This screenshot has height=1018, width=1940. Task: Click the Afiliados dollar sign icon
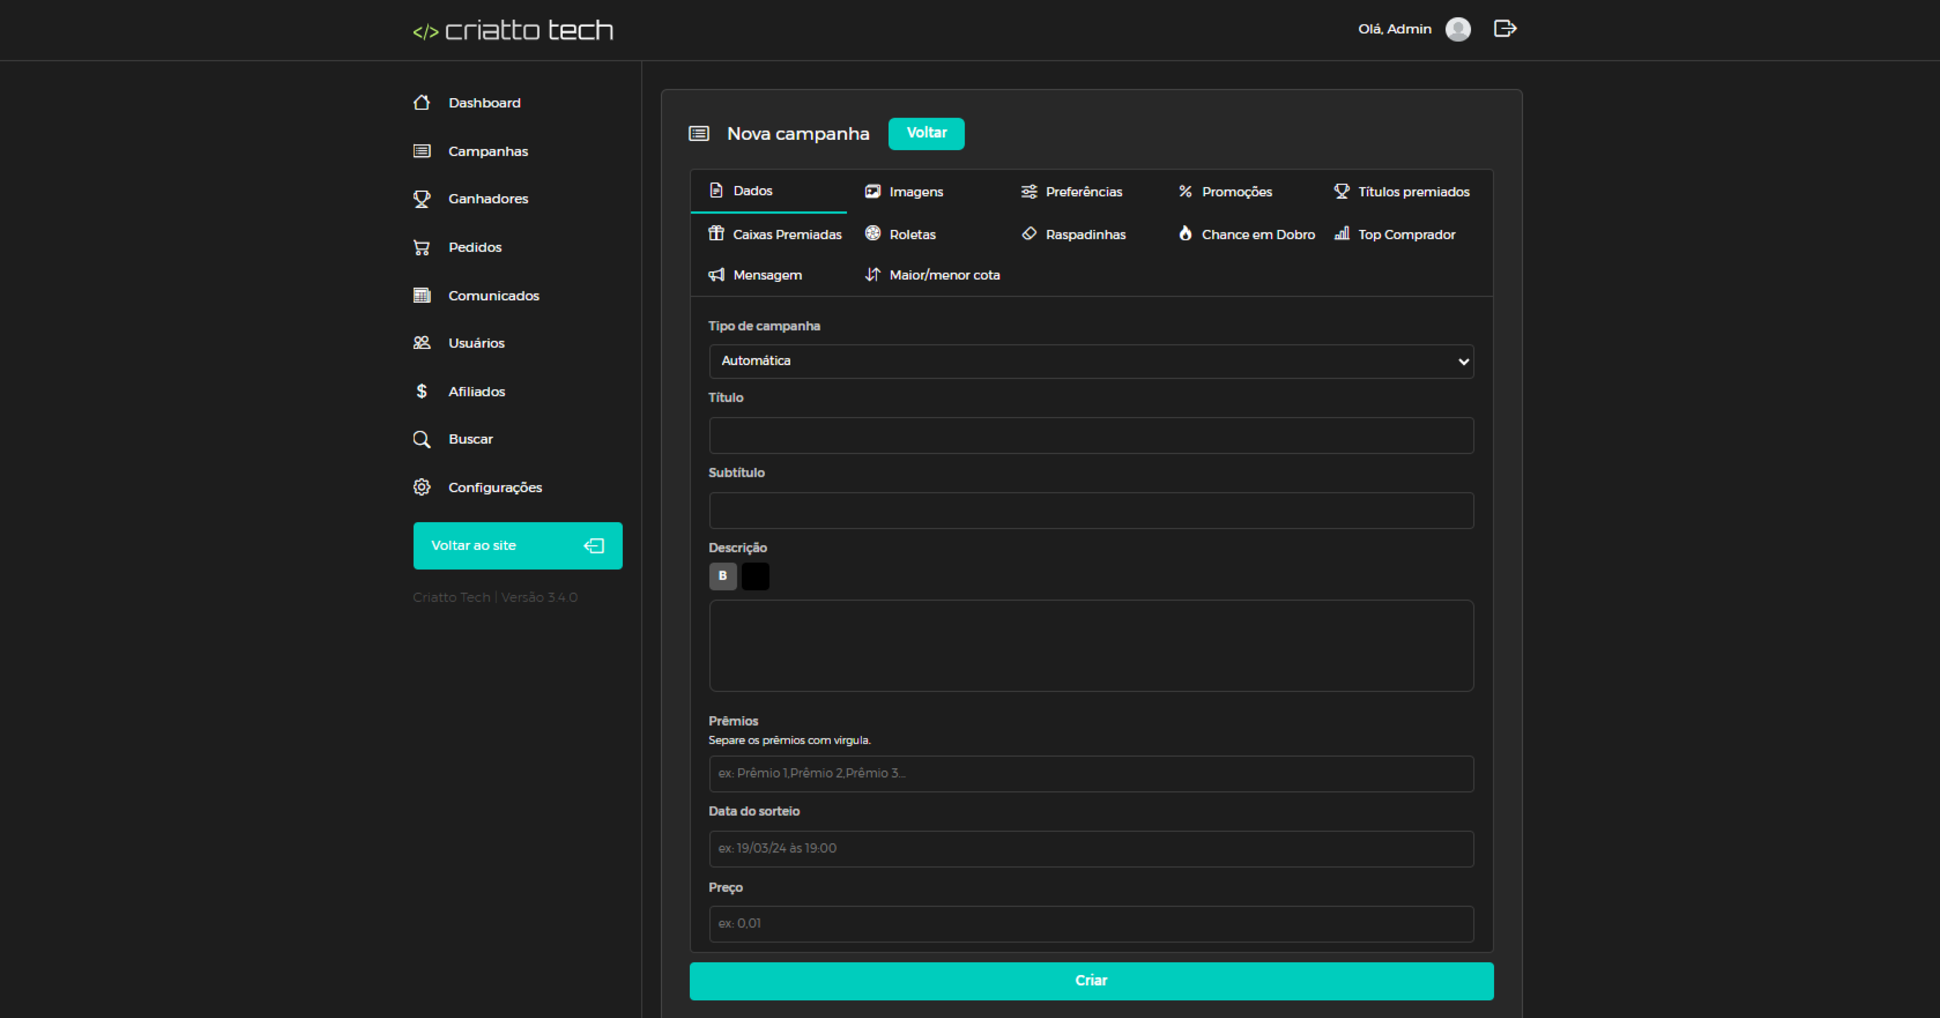[x=422, y=391]
